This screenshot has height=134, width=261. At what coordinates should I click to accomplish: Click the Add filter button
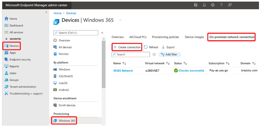pos(169,54)
